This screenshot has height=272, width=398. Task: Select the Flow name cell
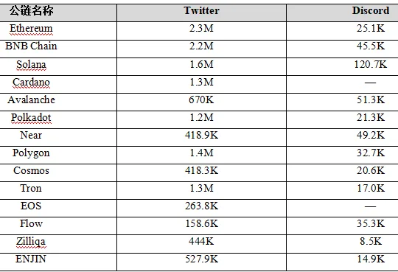tap(31, 223)
